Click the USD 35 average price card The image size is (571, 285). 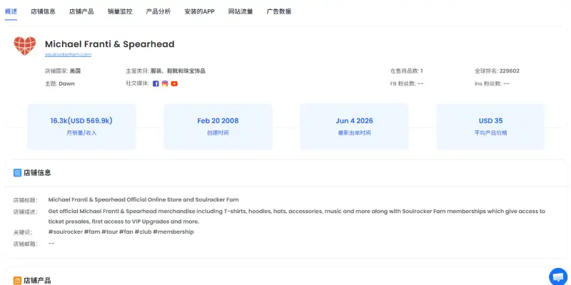(490, 127)
